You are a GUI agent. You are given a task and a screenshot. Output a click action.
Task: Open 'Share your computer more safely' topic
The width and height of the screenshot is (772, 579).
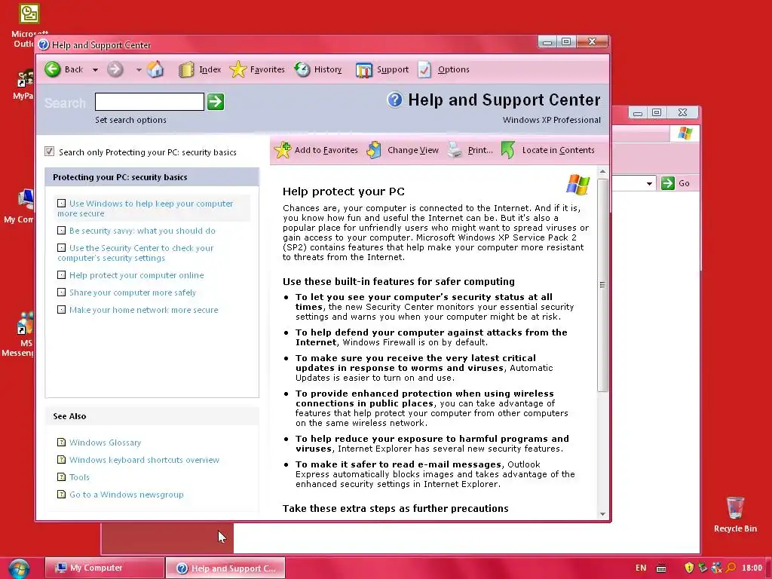[x=133, y=293]
